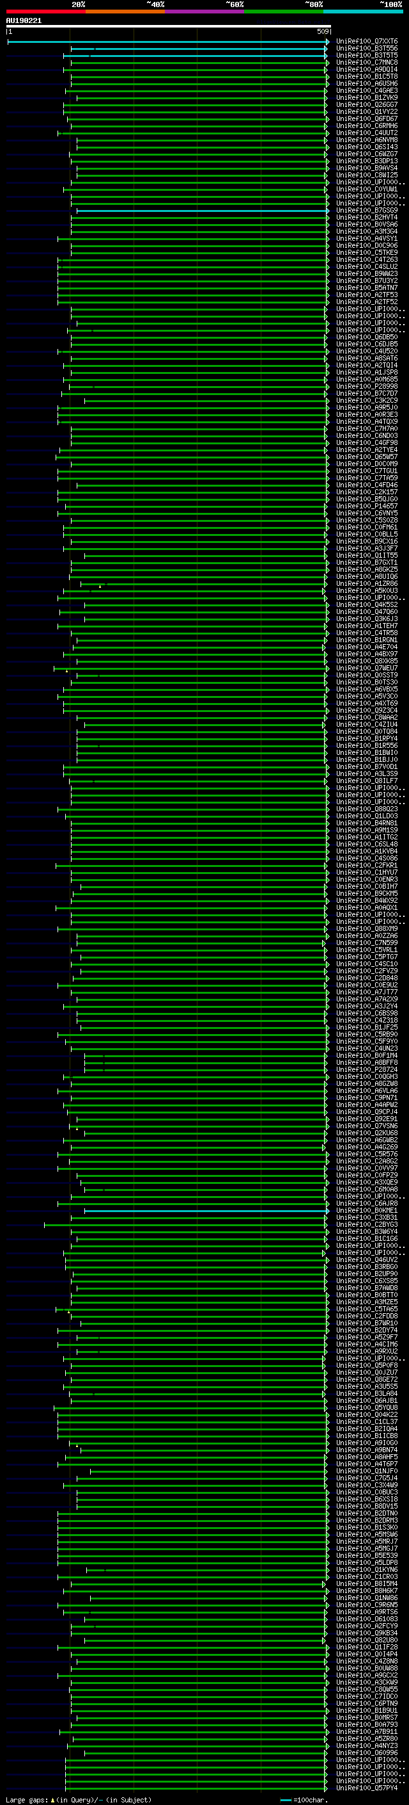This screenshot has height=1805, width=409.
Task: Click label UniRef100_B1ZVK9
Action: point(367,98)
